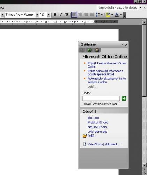The height and width of the screenshot is (175, 147).
Task: Click the line spacing icon
Action: point(98,15)
